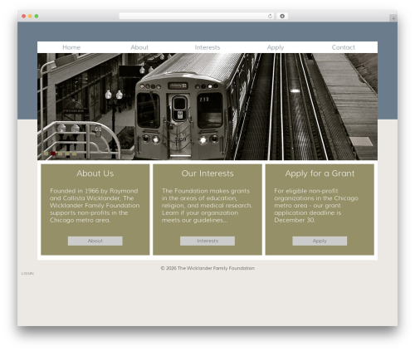Click the Wicklander Family Foundation copyright line
This screenshot has width=415, height=351.
coord(207,268)
